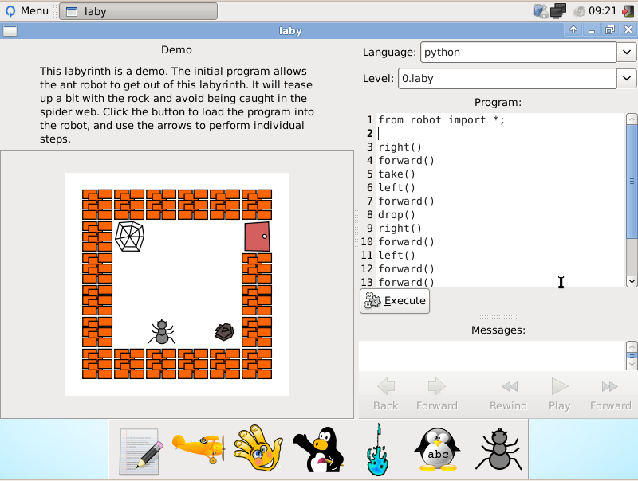Click the clock showing 09:21

(603, 11)
